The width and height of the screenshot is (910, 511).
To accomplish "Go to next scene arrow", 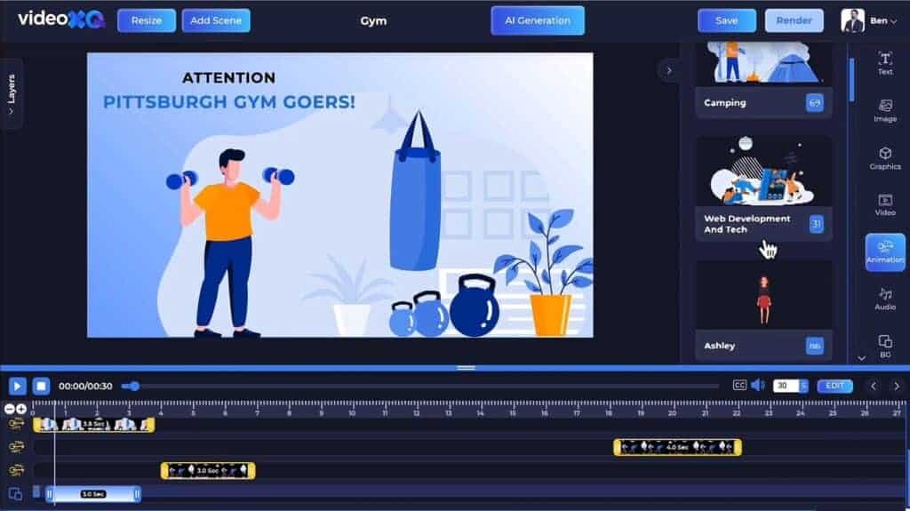I will point(896,386).
